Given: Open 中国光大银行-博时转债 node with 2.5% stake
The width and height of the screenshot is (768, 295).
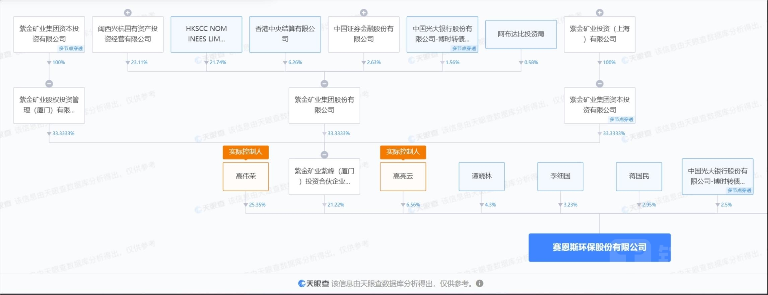Looking at the screenshot, I should point(718,176).
